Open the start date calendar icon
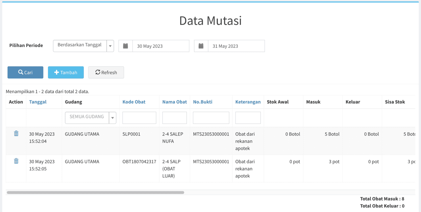The height and width of the screenshot is (212, 421). point(125,46)
